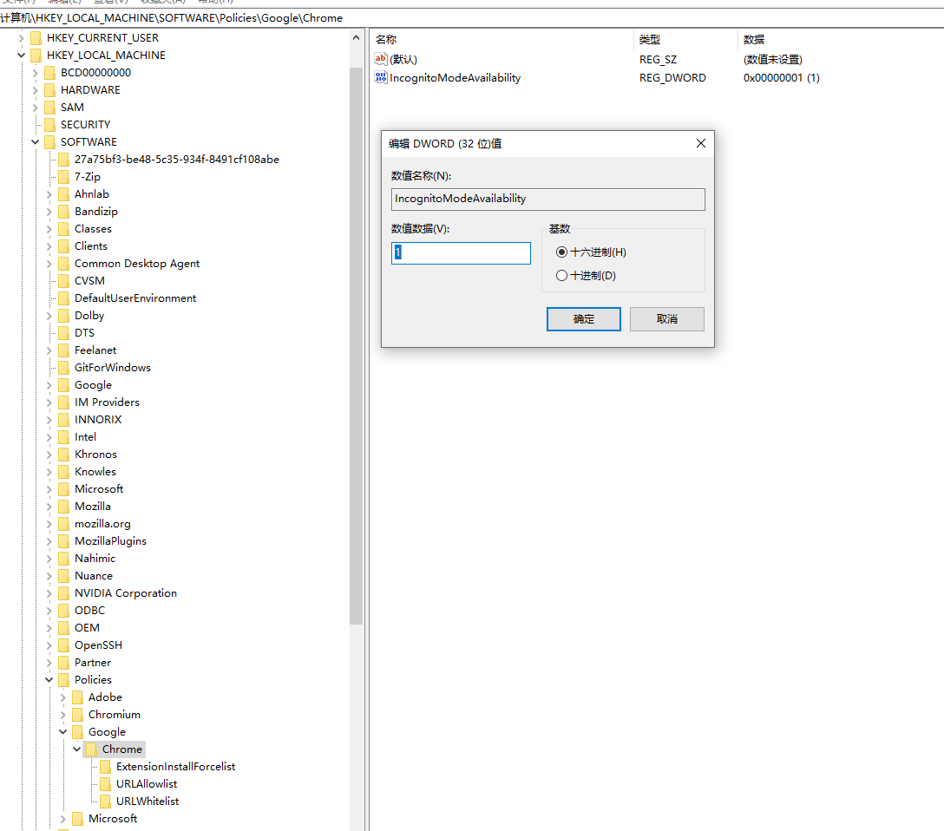Click the URLWhitelist folder icon
This screenshot has height=831, width=944.
pyautogui.click(x=105, y=801)
